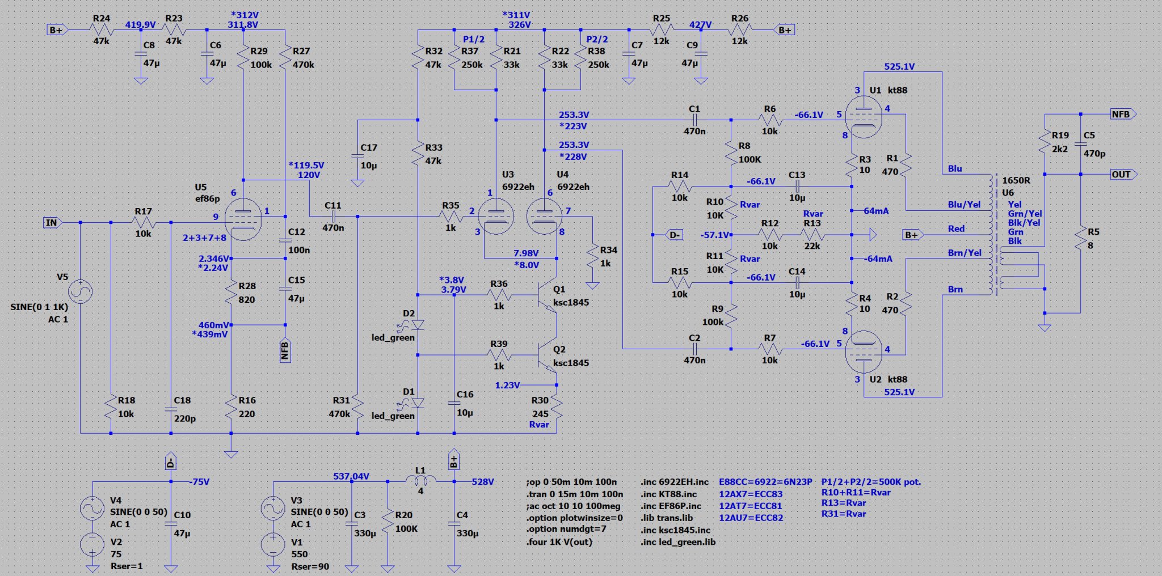Click the '.tran 0 15m 10m 100n' directive
1162x576 pixels.
[574, 494]
